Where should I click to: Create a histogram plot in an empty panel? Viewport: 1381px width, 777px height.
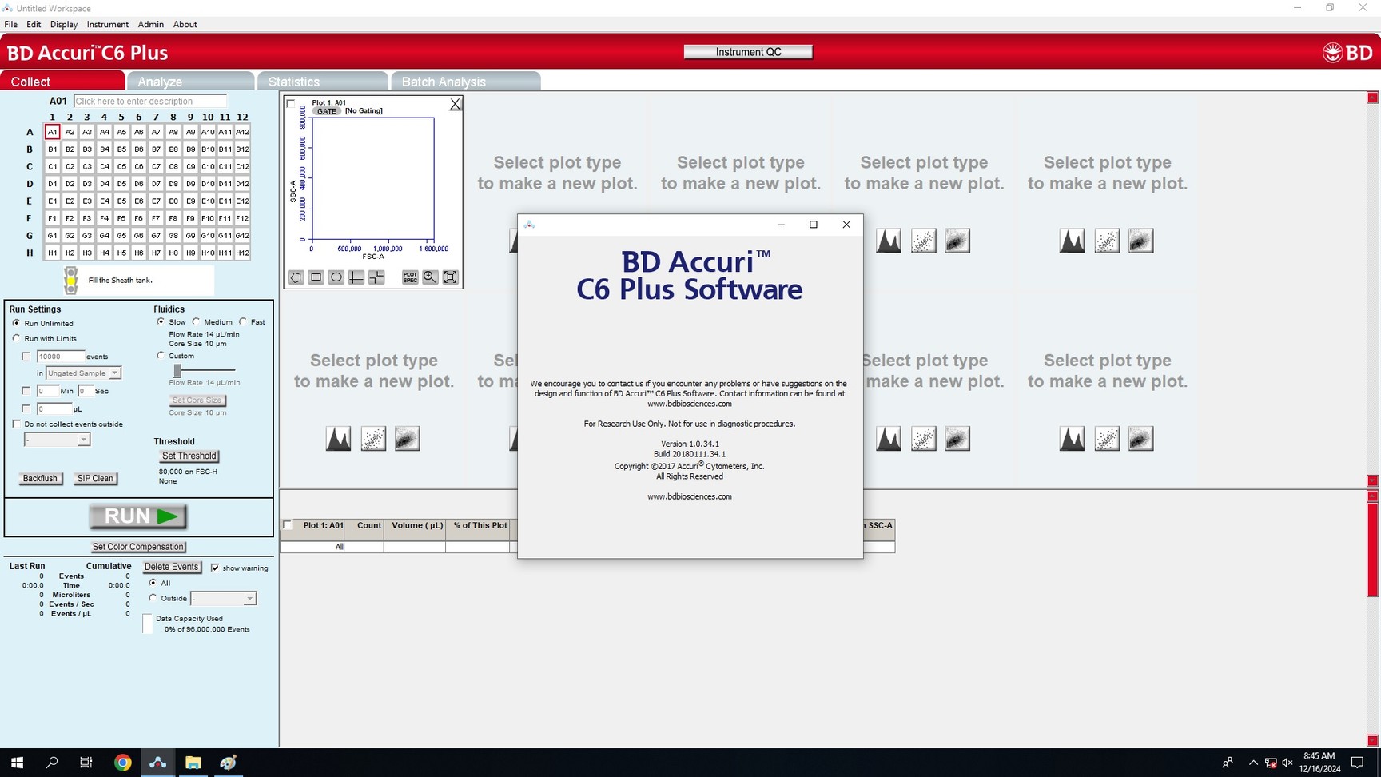[338, 438]
